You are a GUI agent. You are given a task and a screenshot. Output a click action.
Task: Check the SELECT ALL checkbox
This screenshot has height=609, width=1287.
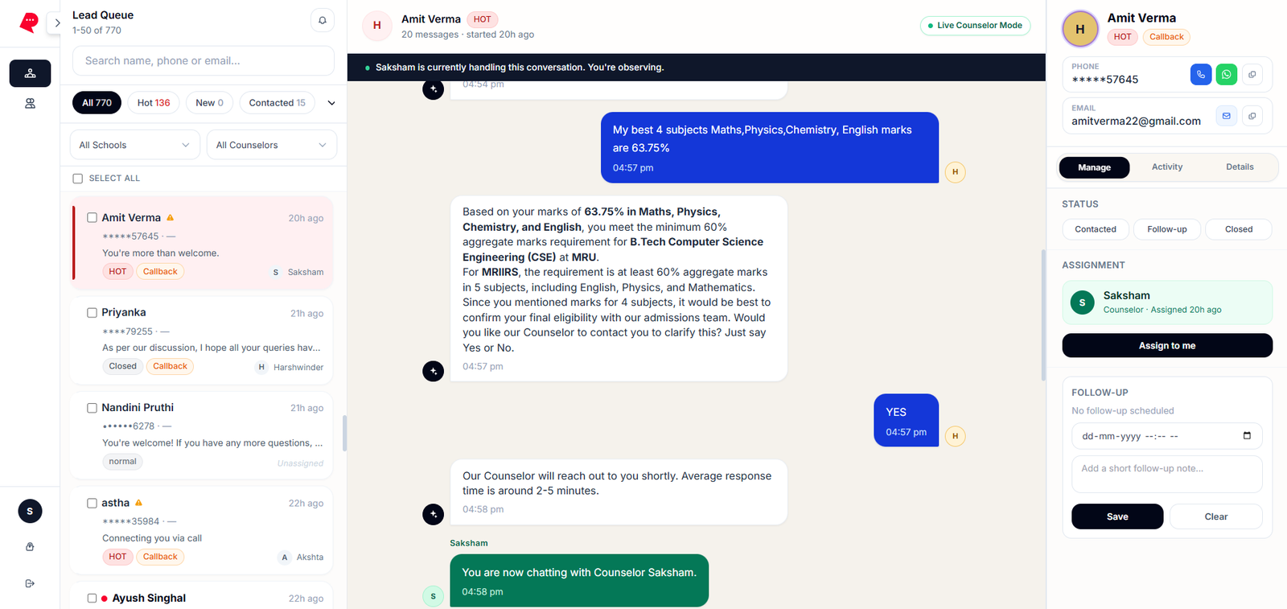[x=78, y=179]
